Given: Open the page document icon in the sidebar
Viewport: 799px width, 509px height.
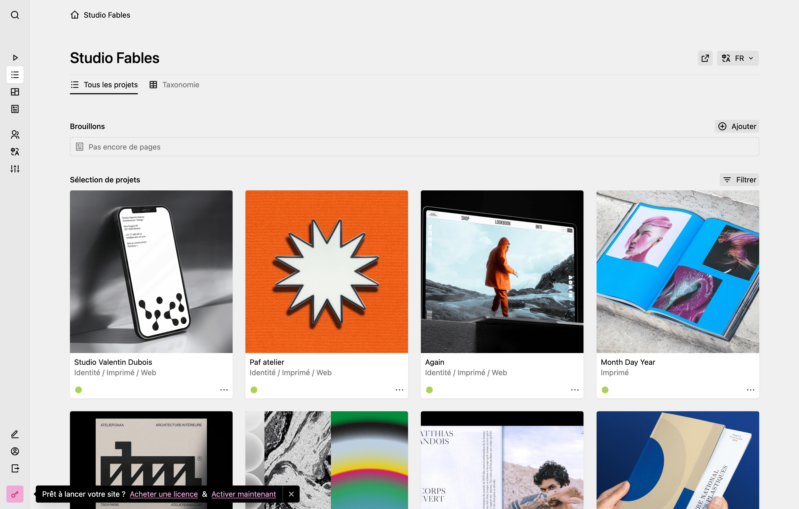Looking at the screenshot, I should (15, 109).
